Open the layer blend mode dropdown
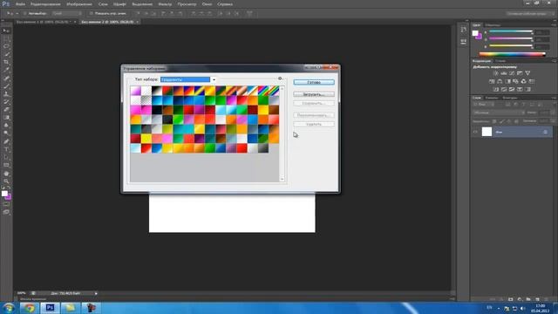The height and width of the screenshot is (314, 558). (x=499, y=113)
